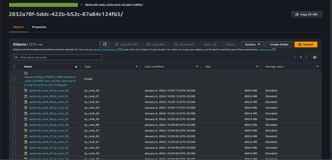
Task: Click the Find objects by prefix field
Action: (58, 57)
